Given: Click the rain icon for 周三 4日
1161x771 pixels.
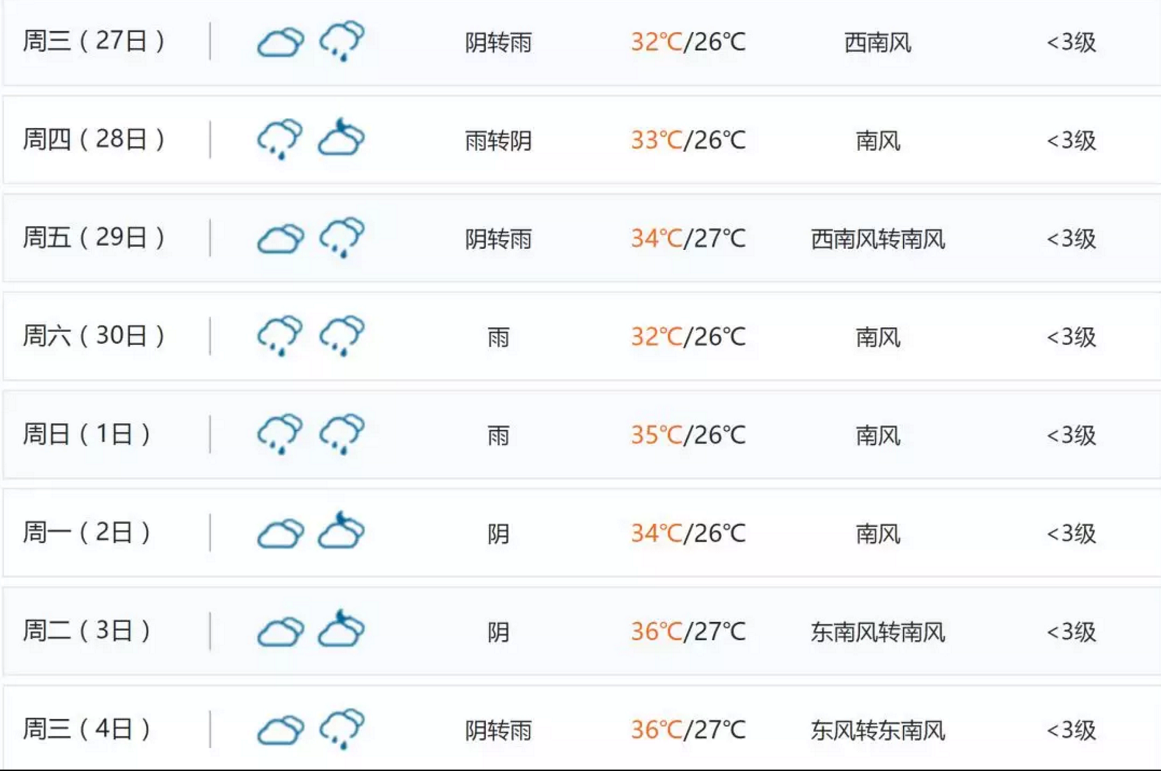Looking at the screenshot, I should (x=342, y=729).
